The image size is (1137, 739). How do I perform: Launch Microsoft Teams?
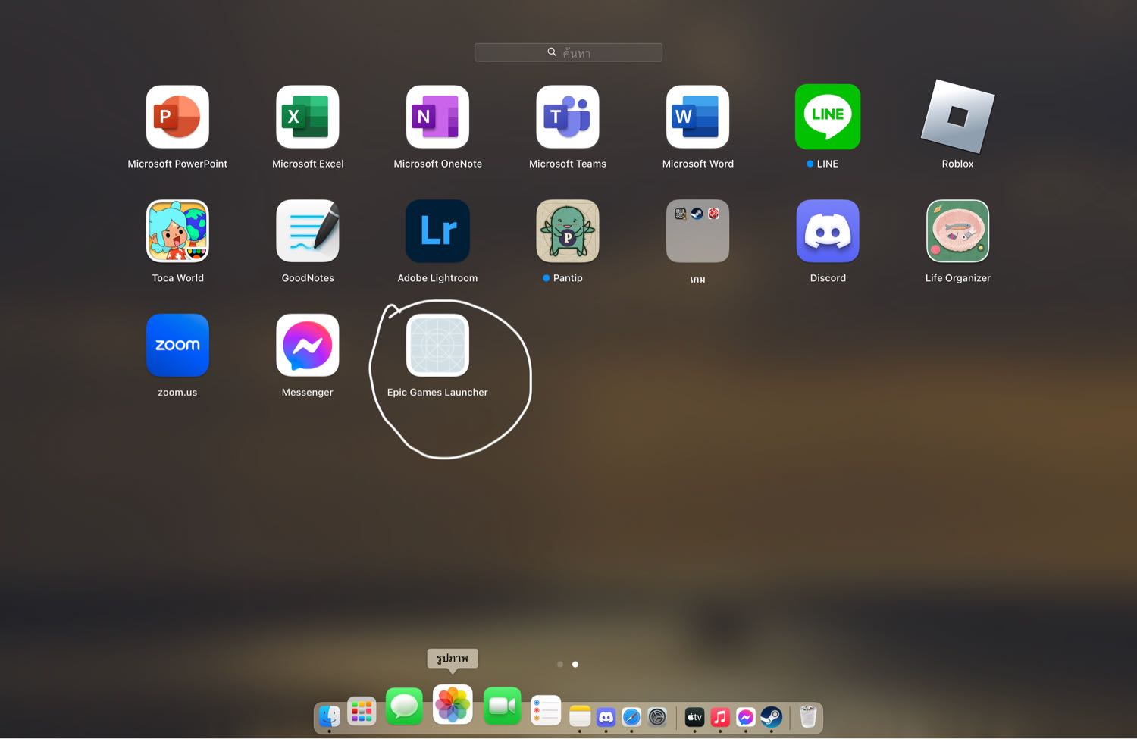[x=568, y=117]
